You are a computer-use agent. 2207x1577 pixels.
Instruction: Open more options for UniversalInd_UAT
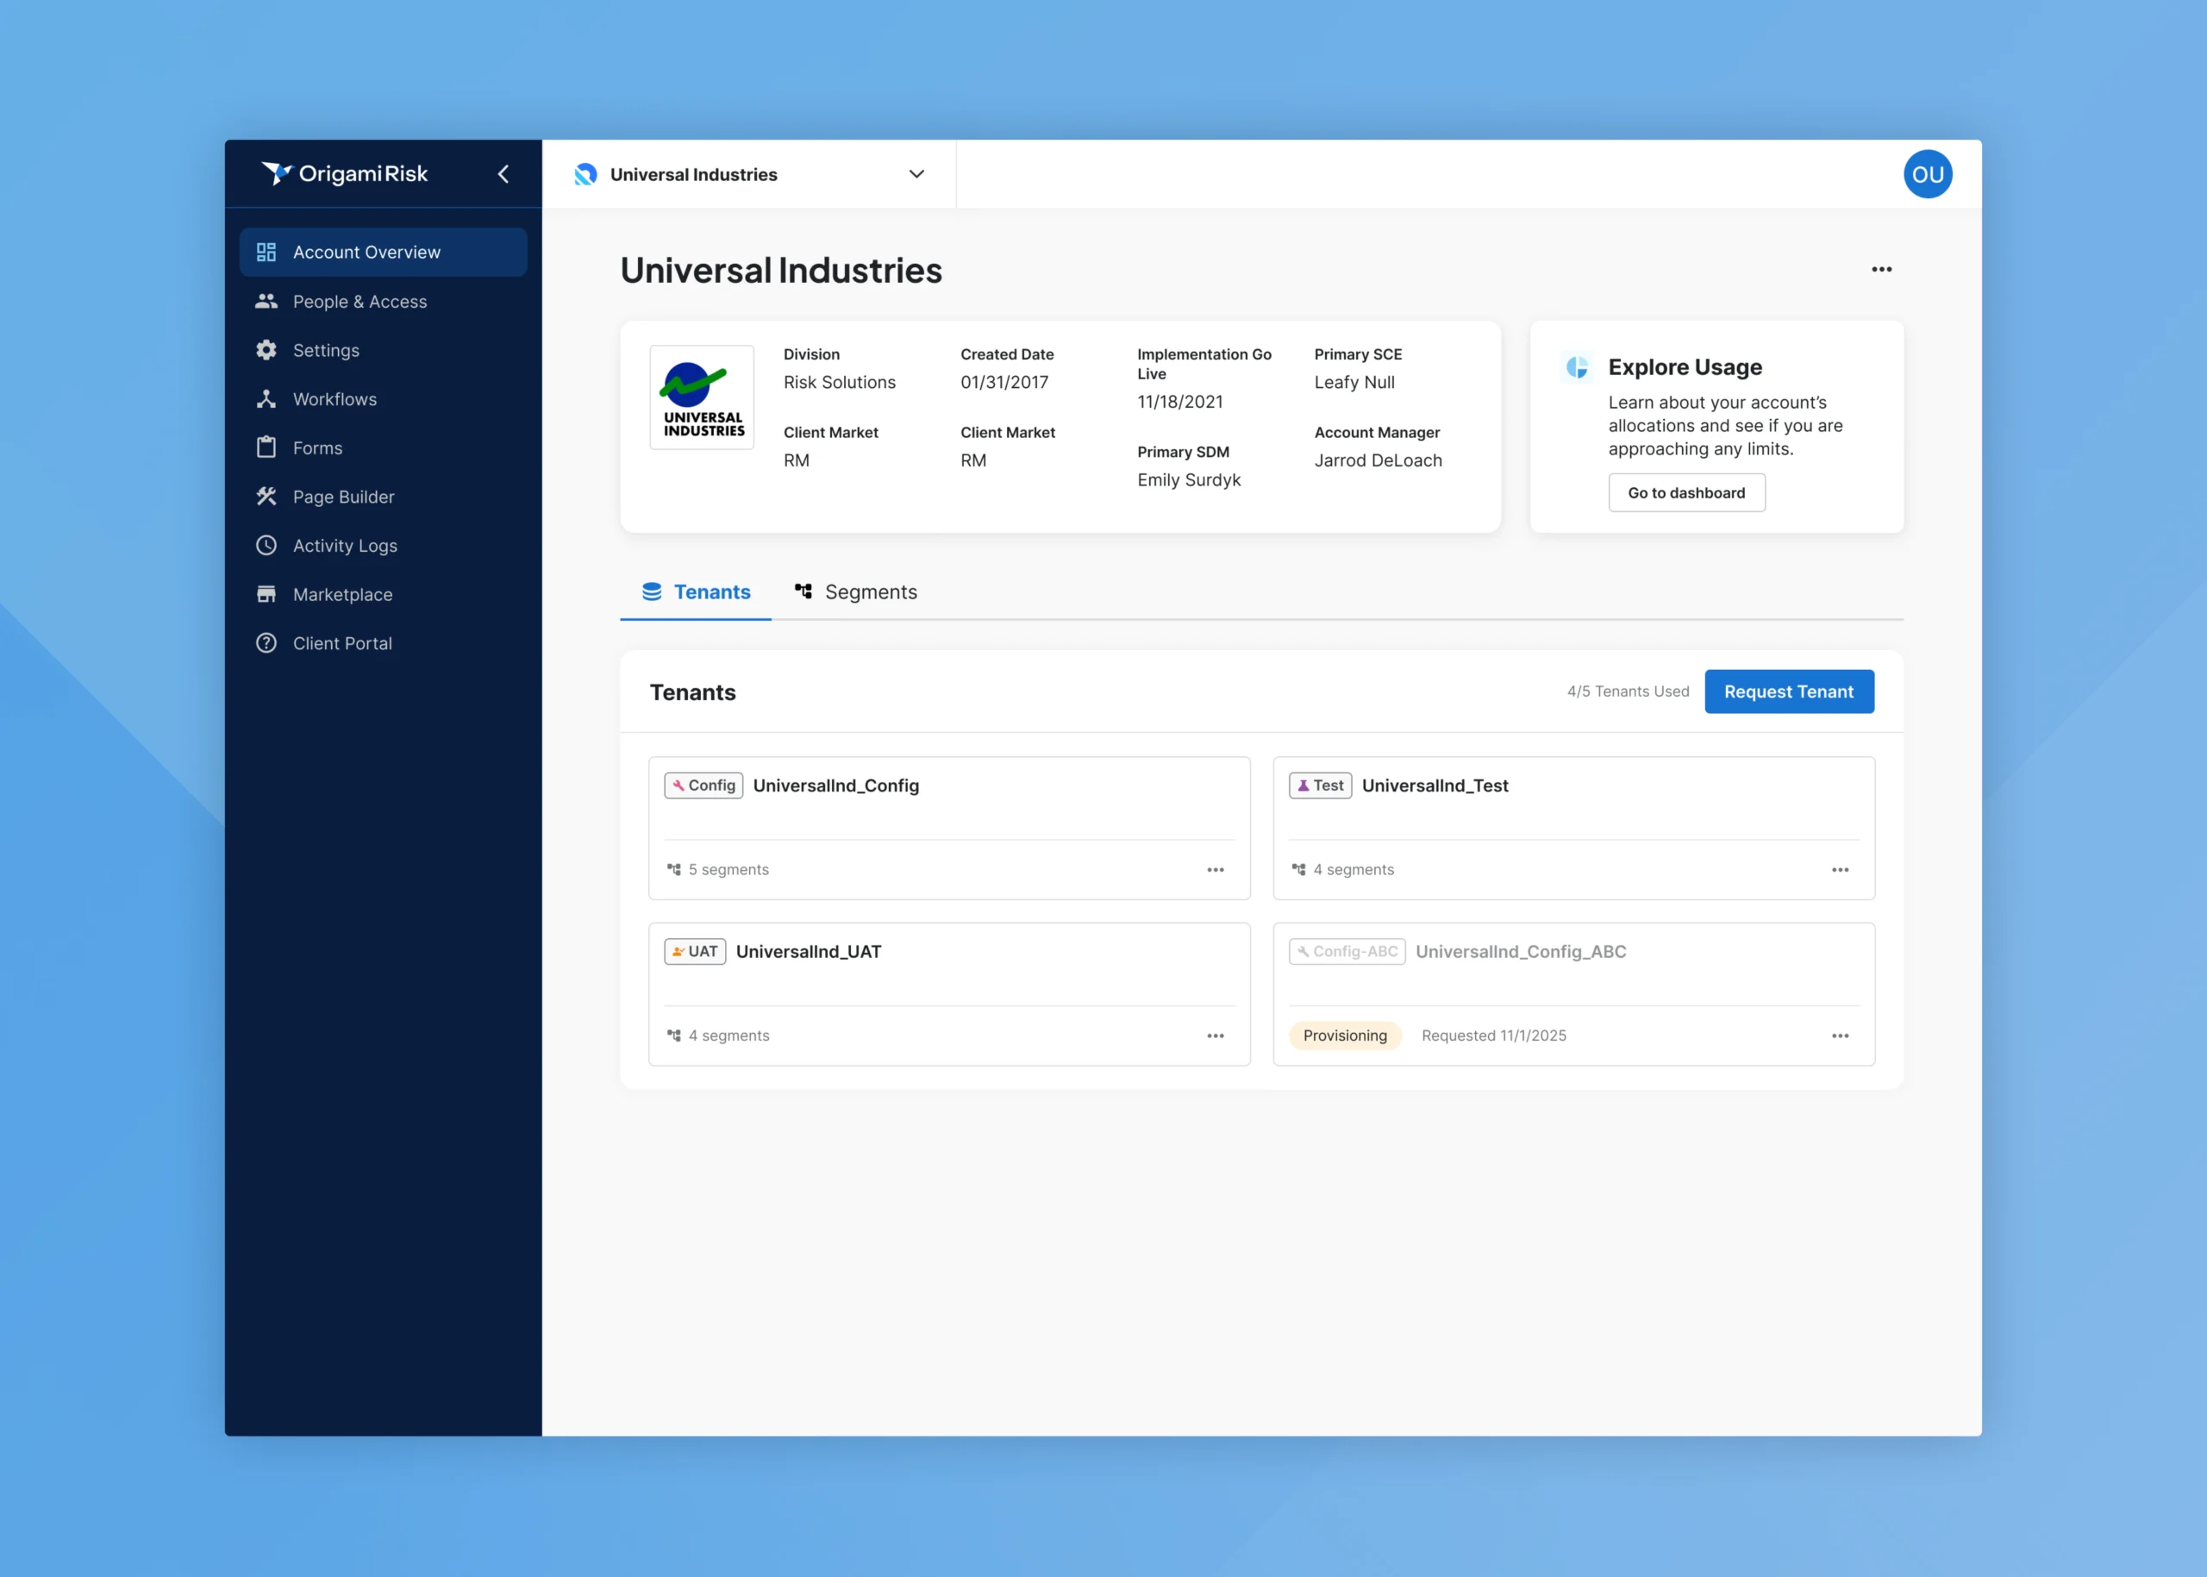(x=1215, y=1036)
